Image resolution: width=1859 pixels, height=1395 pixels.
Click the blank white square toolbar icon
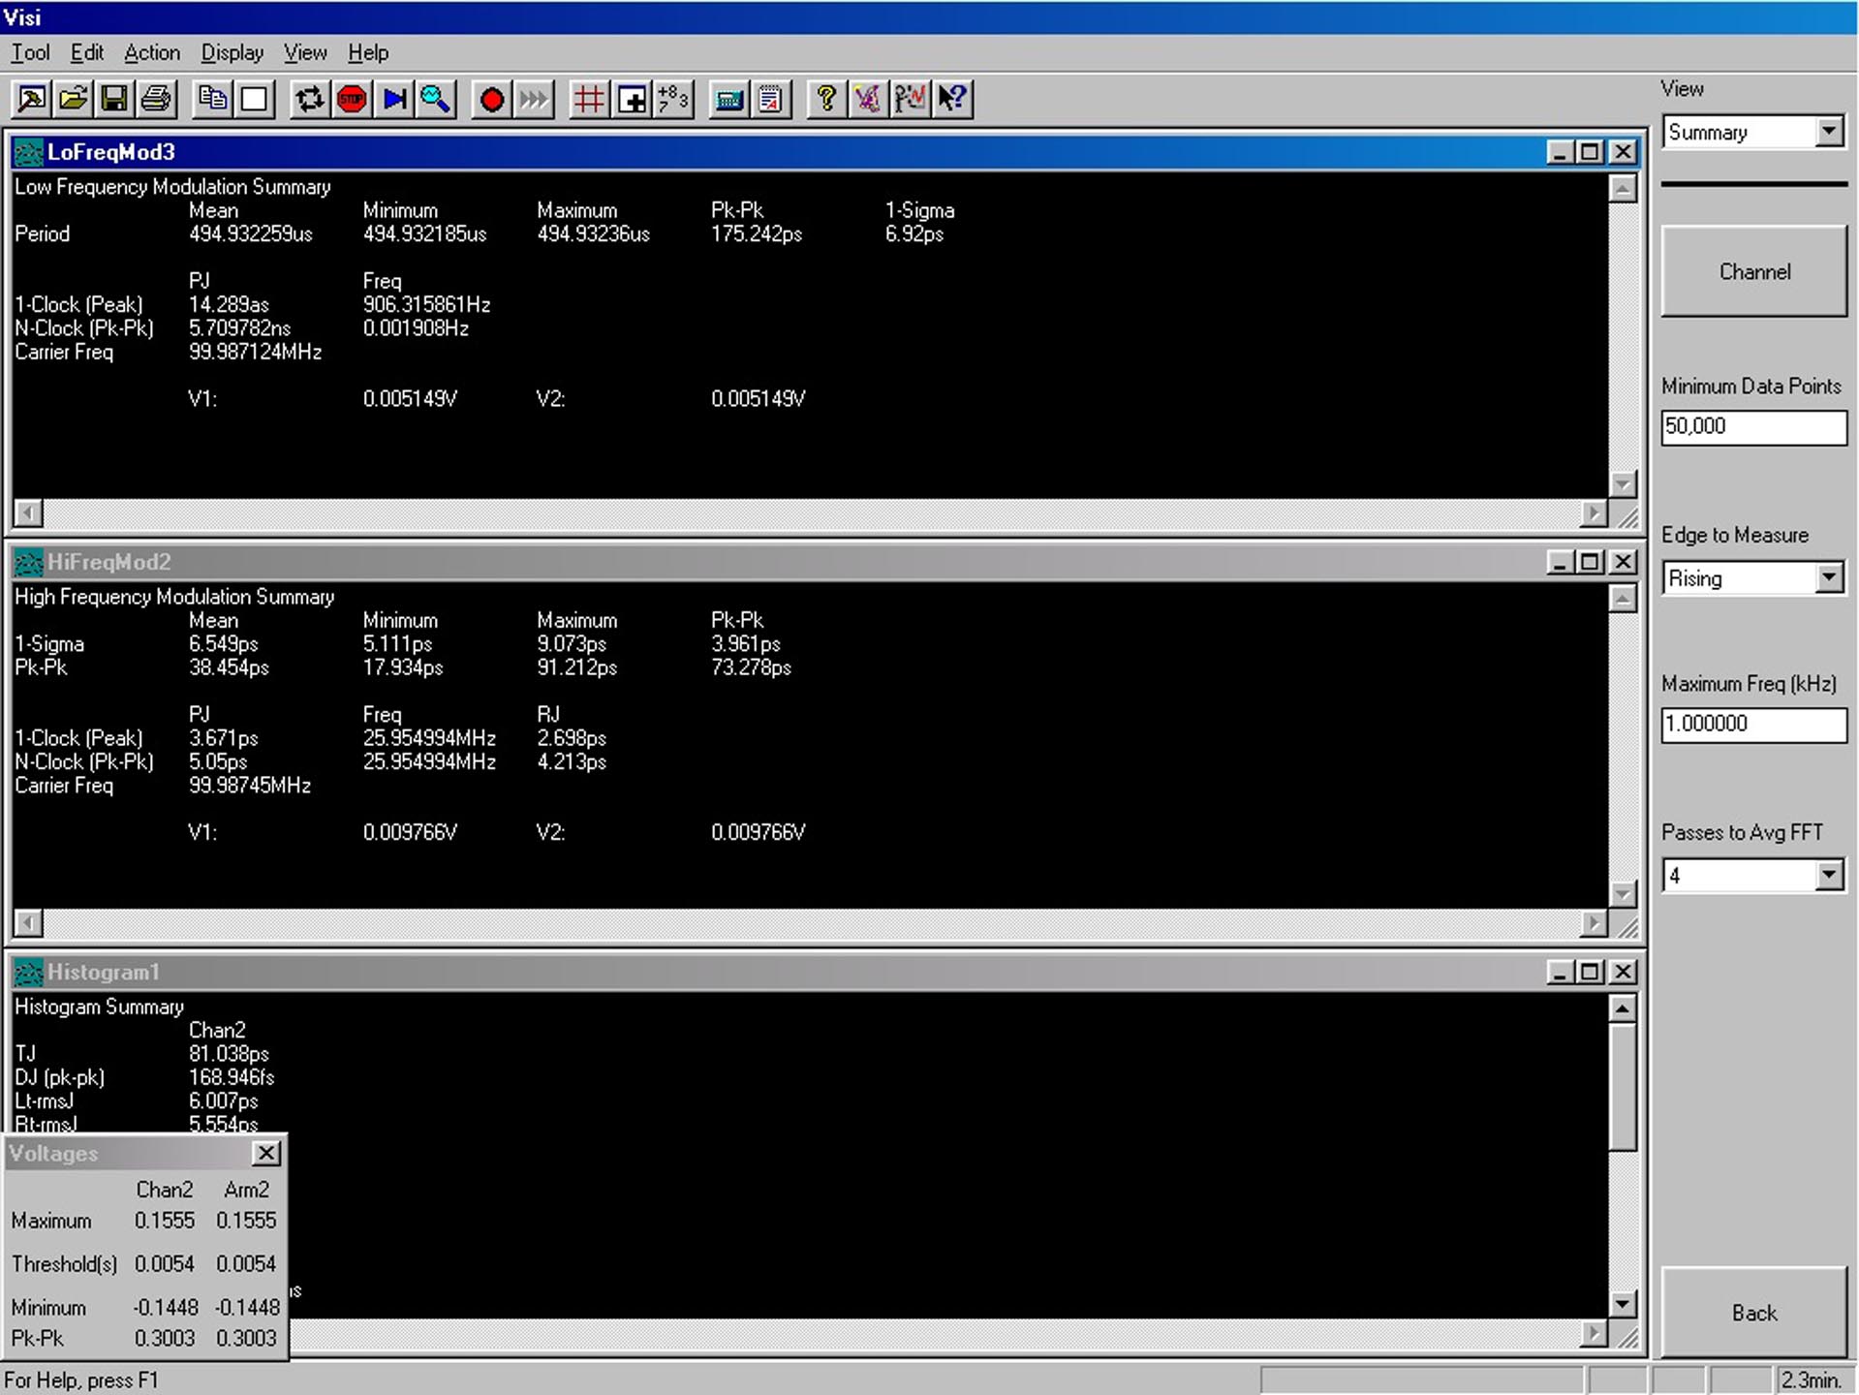tap(255, 99)
